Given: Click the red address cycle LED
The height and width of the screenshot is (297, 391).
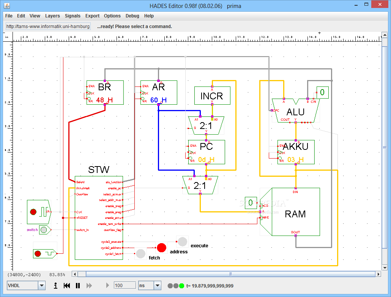Looking at the screenshot, I should (162, 247).
